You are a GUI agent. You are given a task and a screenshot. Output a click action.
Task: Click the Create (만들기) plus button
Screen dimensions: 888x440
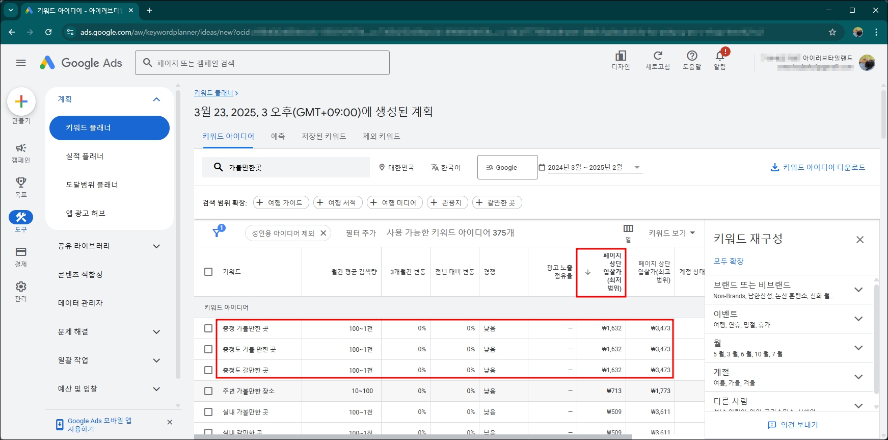(21, 101)
